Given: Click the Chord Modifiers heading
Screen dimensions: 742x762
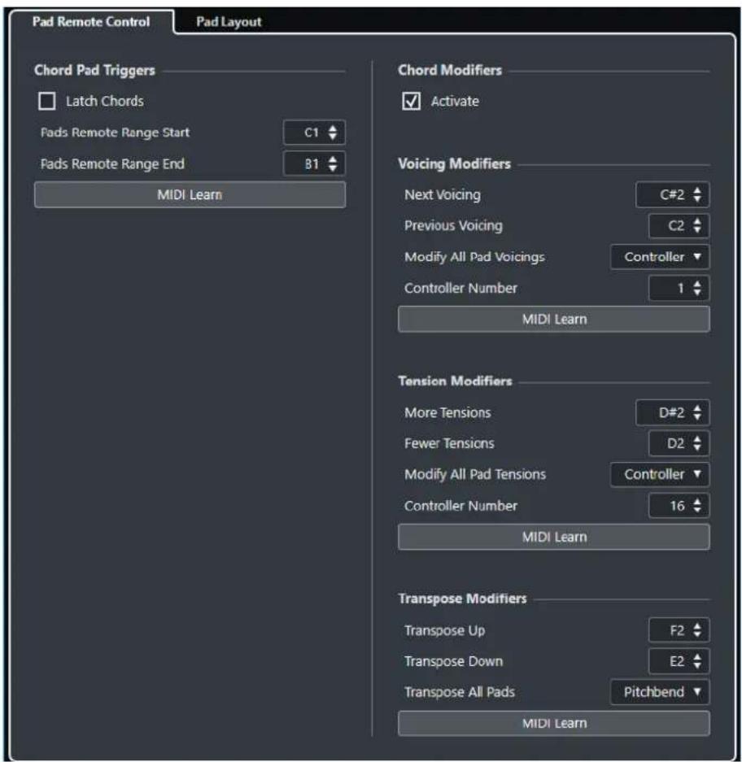Looking at the screenshot, I should click(450, 71).
